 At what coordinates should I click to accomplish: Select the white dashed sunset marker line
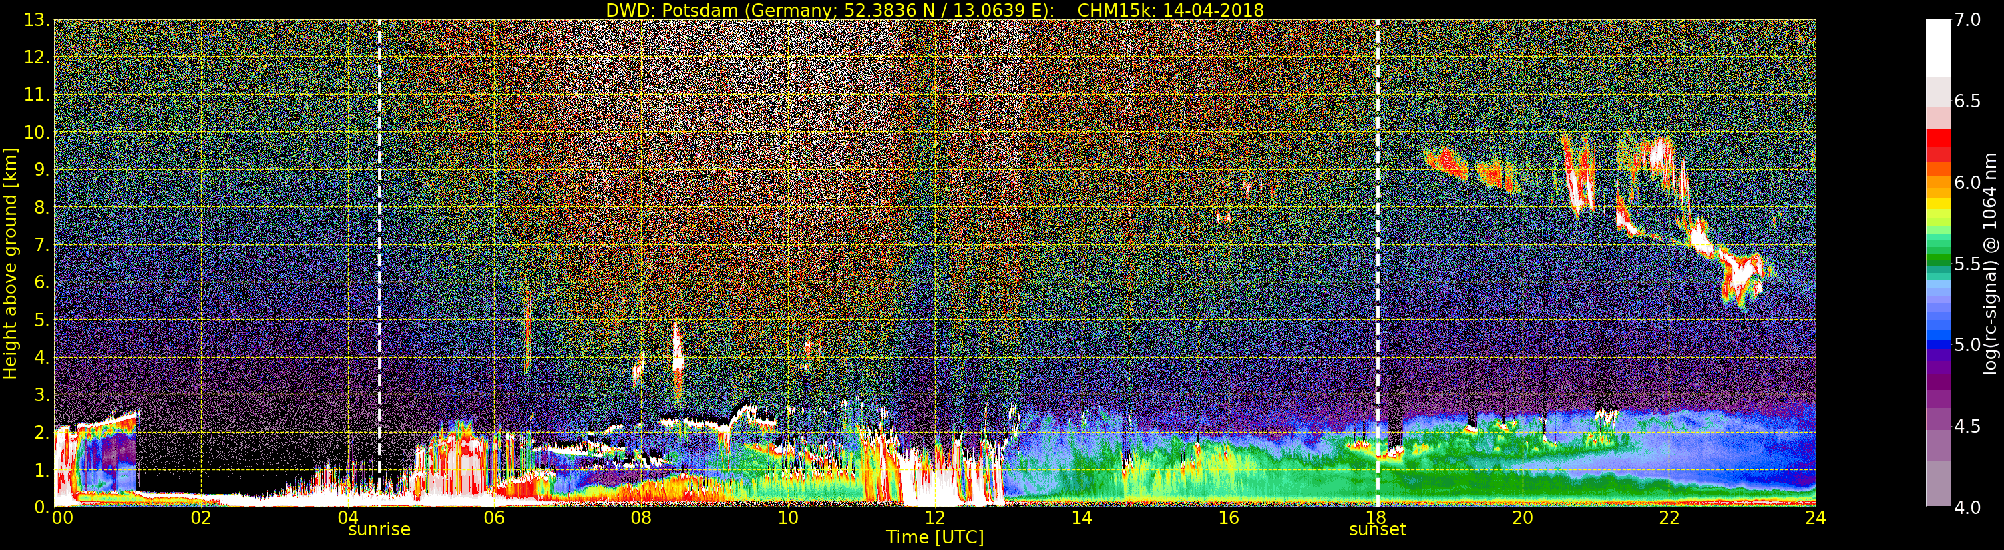(1377, 263)
